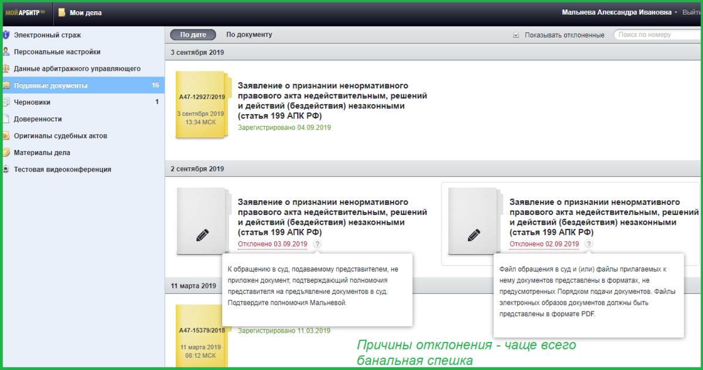Click the Доверенности sidebar icon
This screenshot has width=703, height=370.
pos(6,119)
